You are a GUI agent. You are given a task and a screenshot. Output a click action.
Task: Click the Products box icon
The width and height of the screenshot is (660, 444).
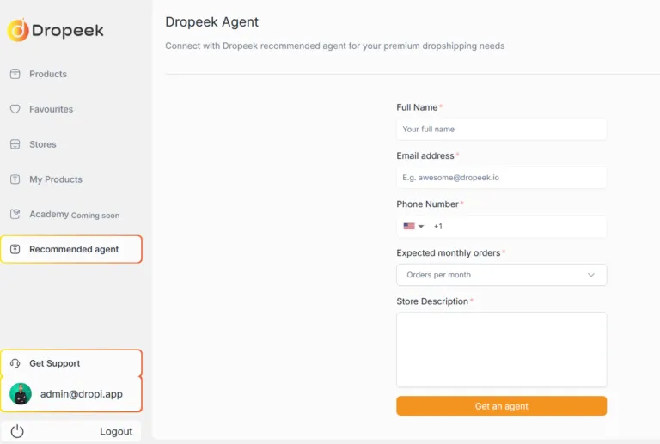pos(15,74)
